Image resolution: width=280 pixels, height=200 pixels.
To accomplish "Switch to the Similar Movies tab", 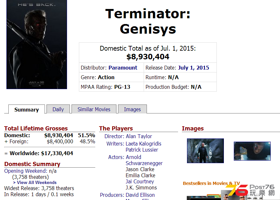I will 94,109.
